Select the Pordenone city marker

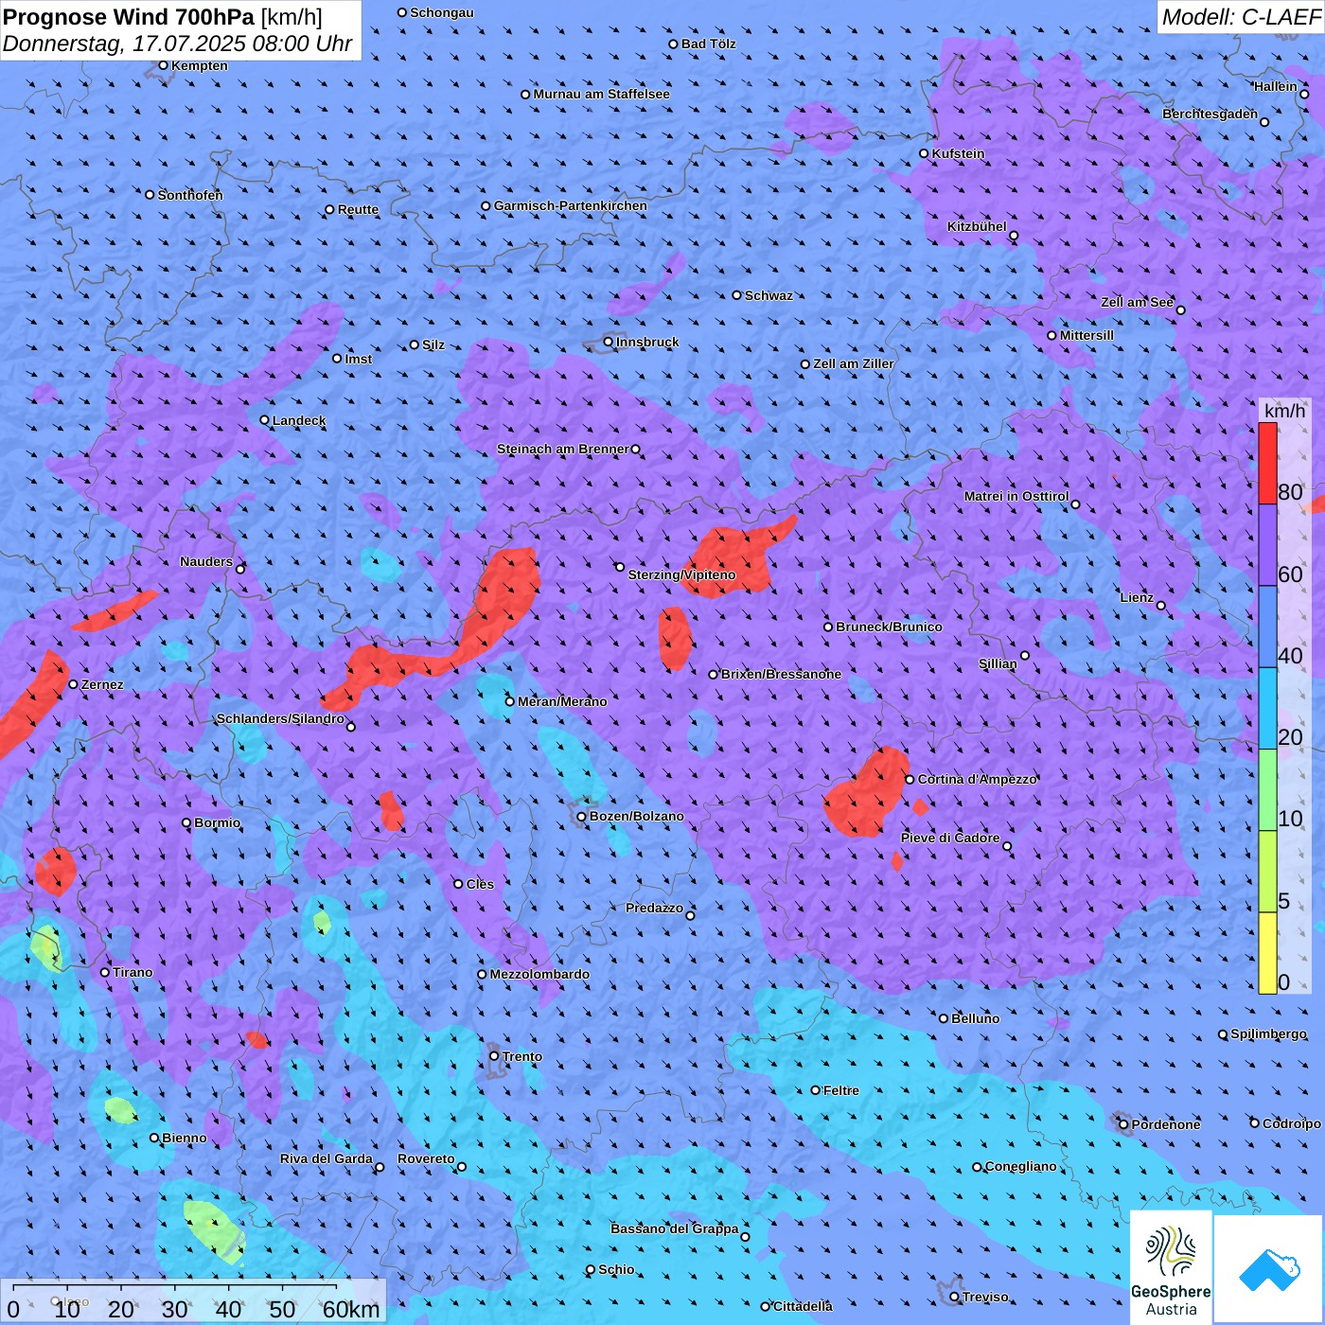click(1124, 1124)
